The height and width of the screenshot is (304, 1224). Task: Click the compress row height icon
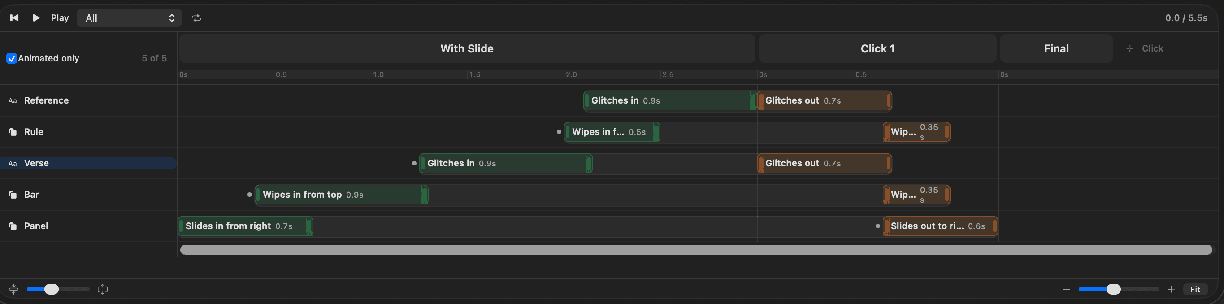pos(13,289)
